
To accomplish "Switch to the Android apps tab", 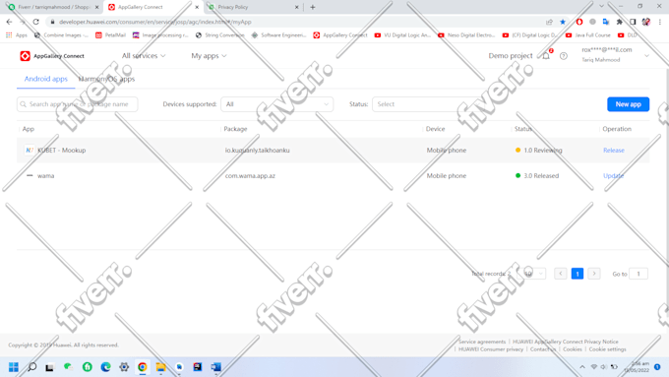I will coord(45,79).
